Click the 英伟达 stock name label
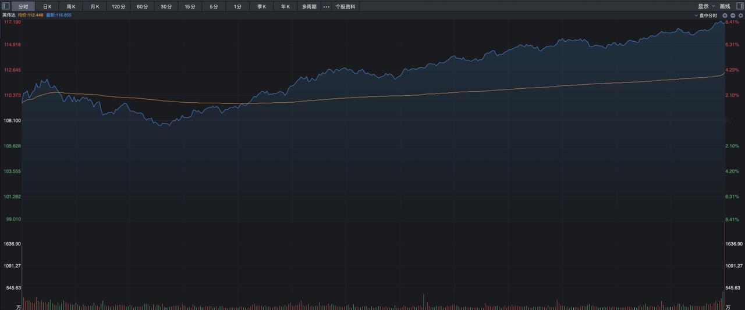This screenshot has height=310, width=745. tap(9, 15)
